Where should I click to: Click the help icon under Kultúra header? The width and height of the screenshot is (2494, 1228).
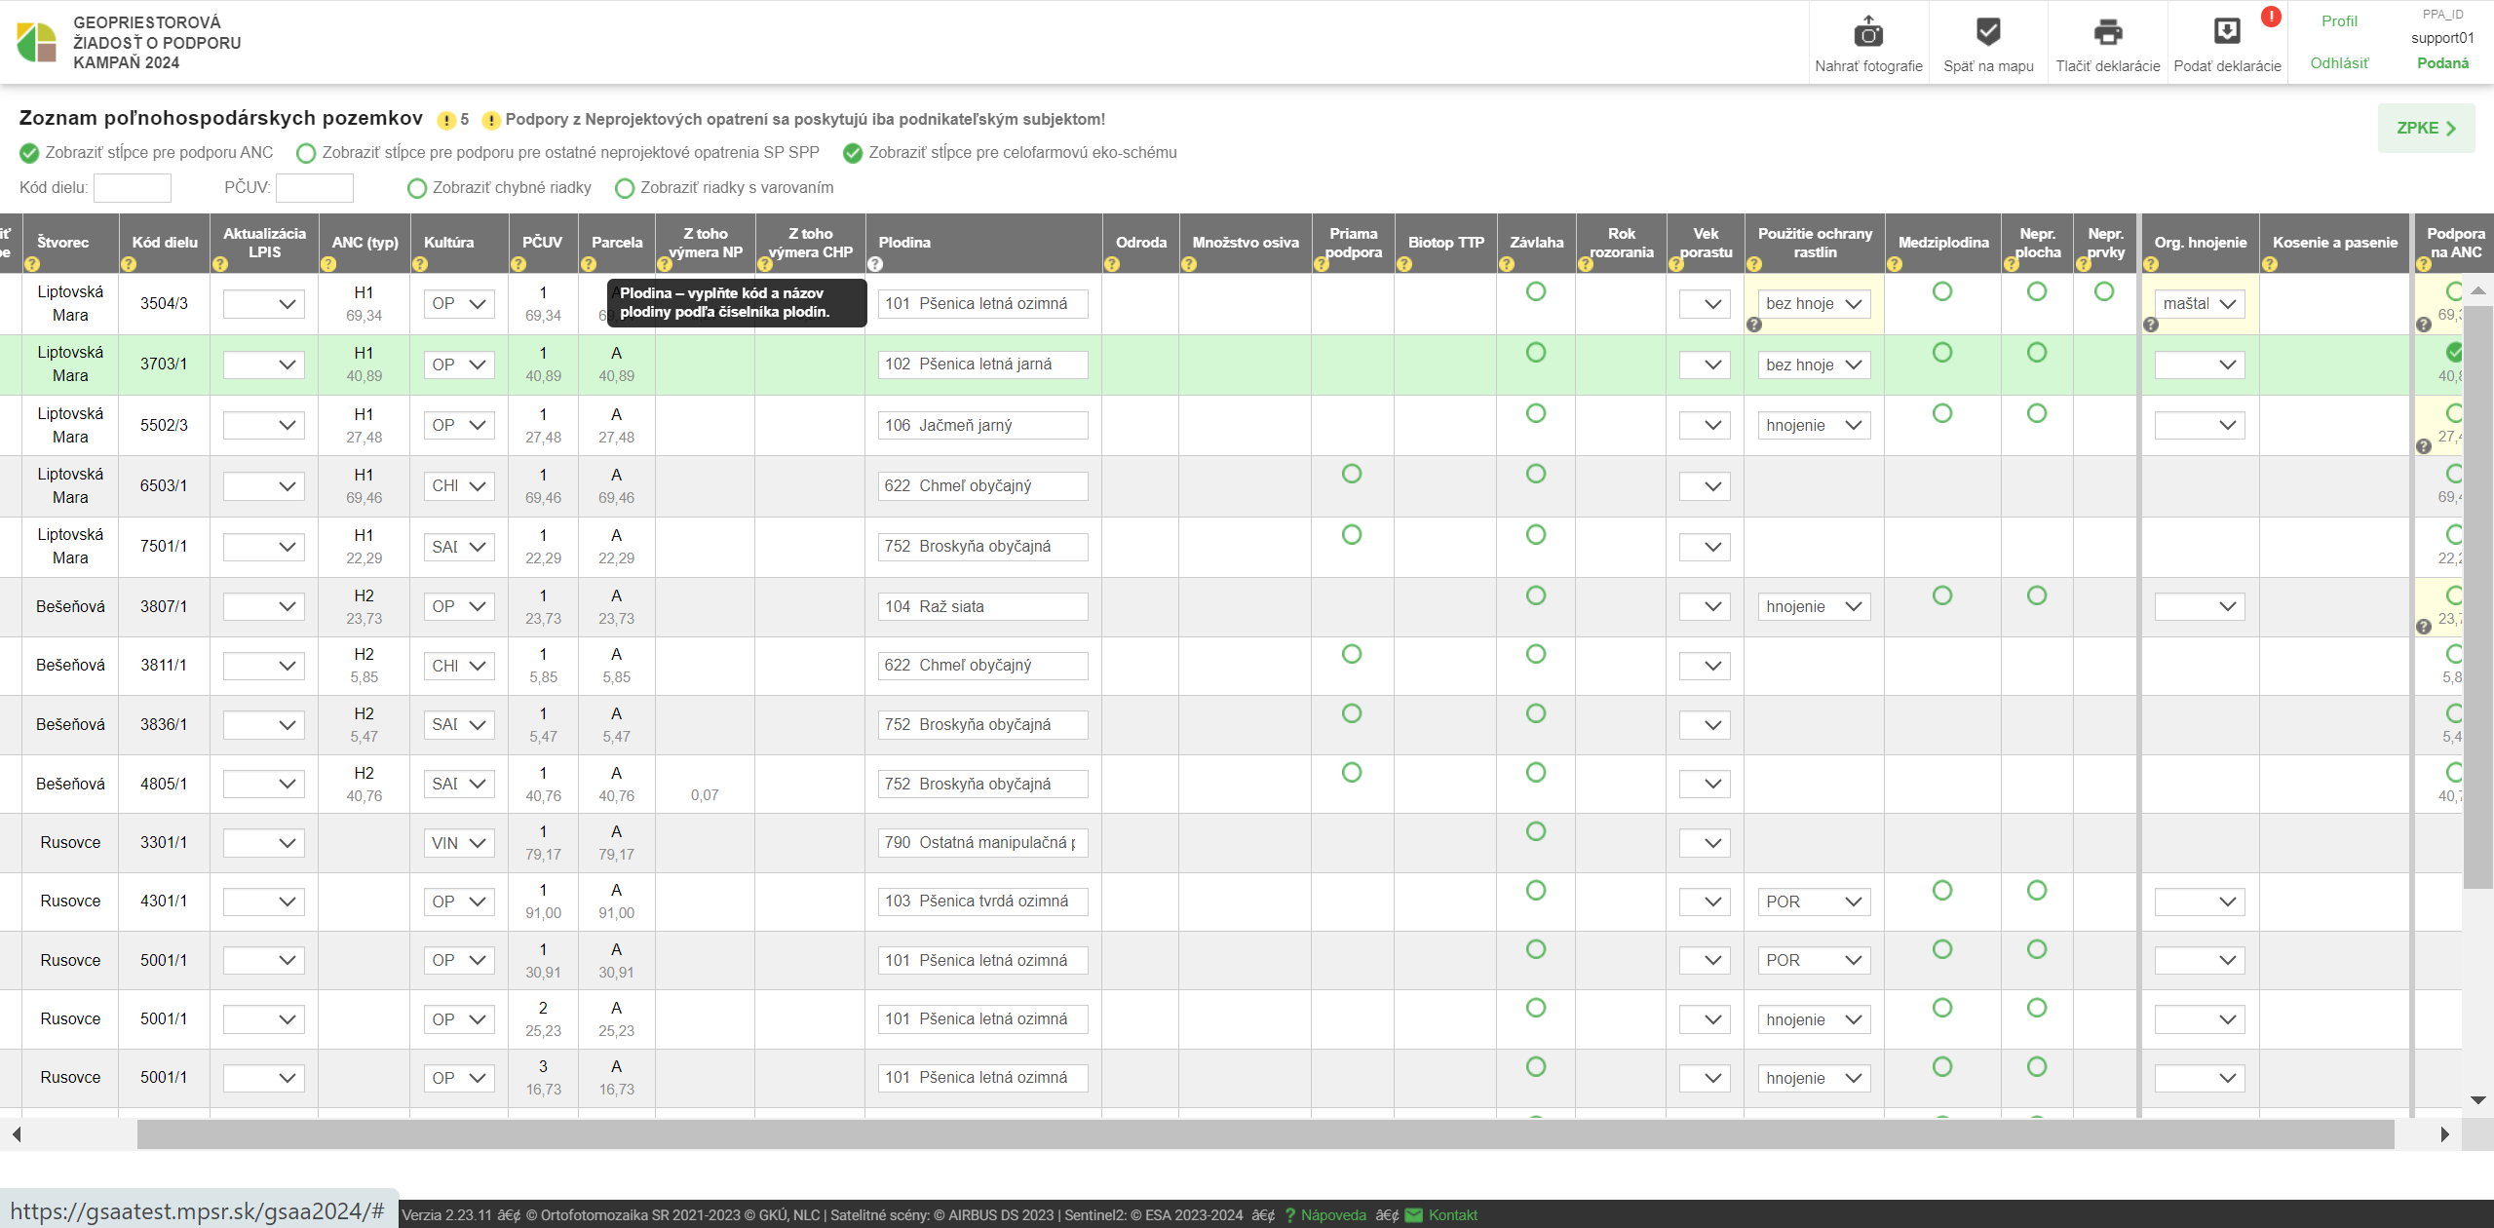[x=420, y=264]
